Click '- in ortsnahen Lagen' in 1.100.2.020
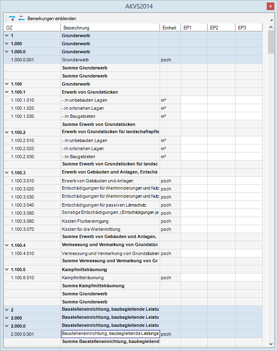 [x=83, y=148]
